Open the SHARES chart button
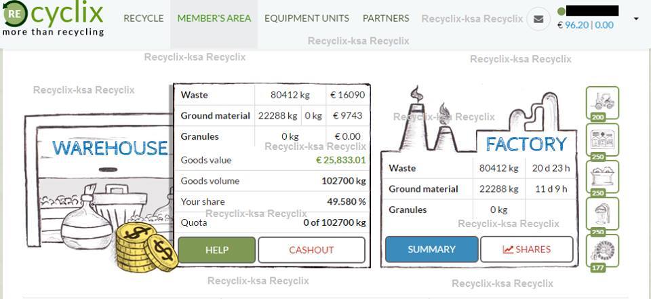 pyautogui.click(x=526, y=250)
